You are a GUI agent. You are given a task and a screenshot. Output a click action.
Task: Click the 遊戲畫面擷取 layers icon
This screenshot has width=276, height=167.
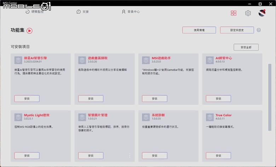(82, 60)
